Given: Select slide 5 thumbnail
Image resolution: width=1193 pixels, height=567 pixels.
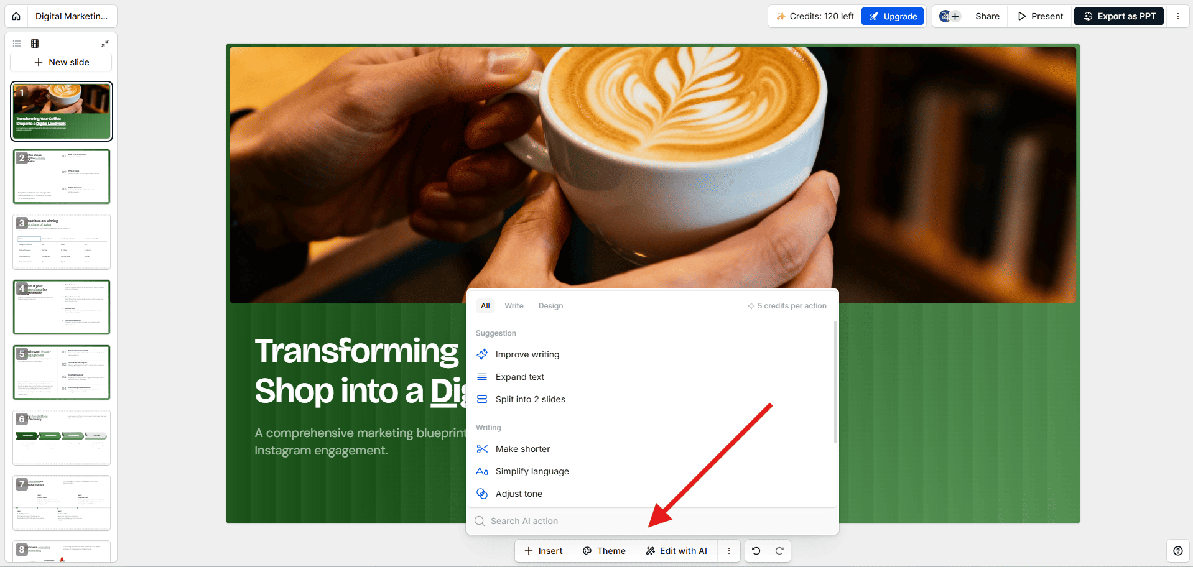Looking at the screenshot, I should click(62, 372).
